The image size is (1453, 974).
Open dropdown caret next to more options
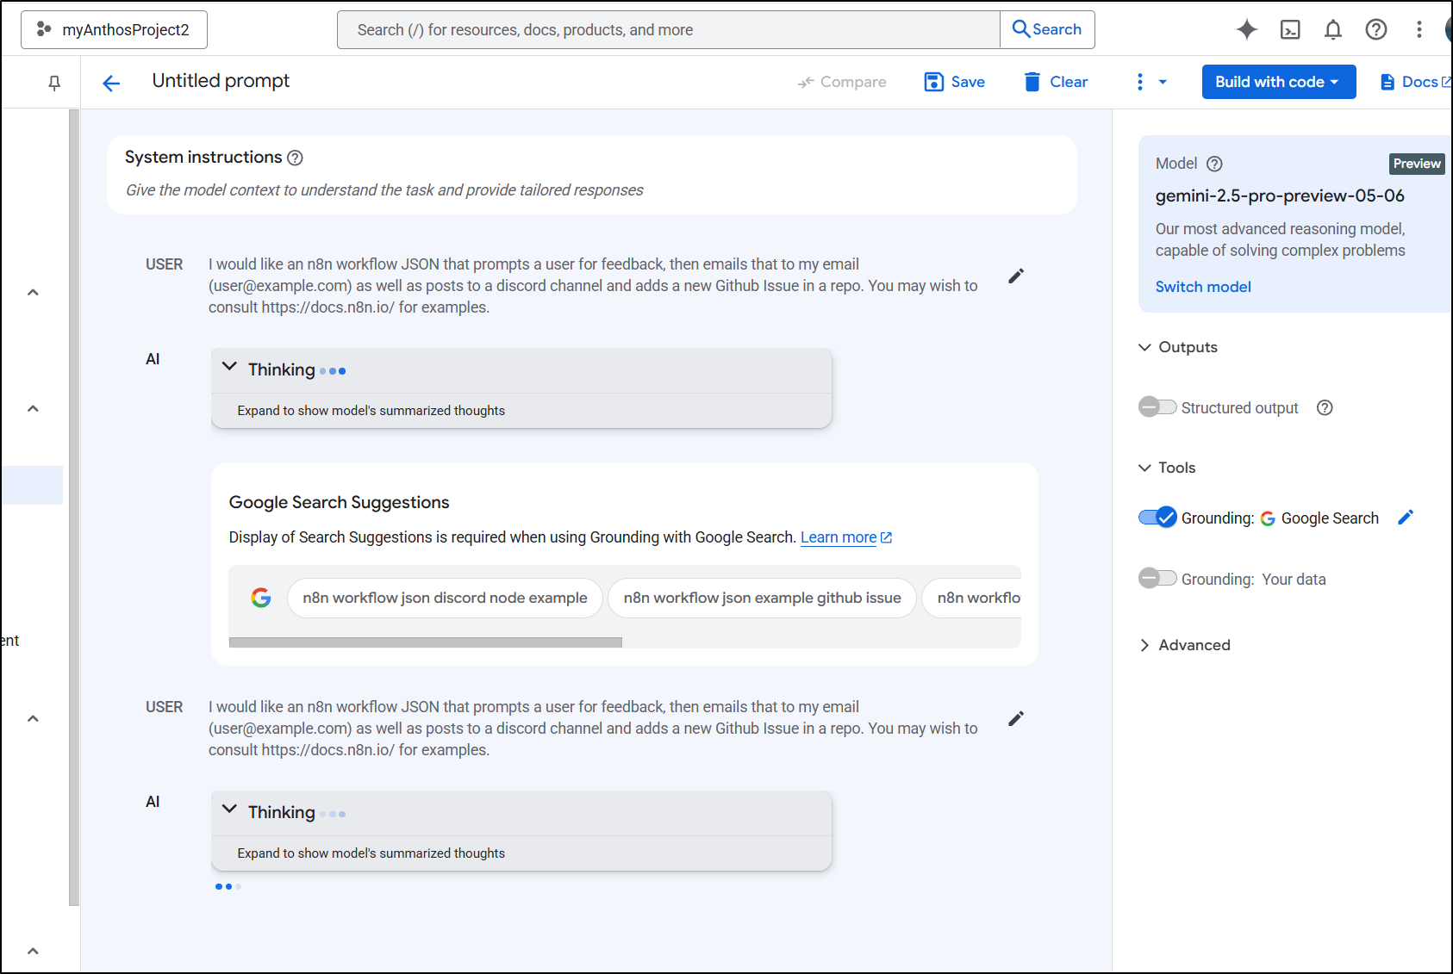(1163, 82)
